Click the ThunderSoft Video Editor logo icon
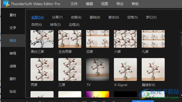This screenshot has width=182, height=102. point(6,4)
